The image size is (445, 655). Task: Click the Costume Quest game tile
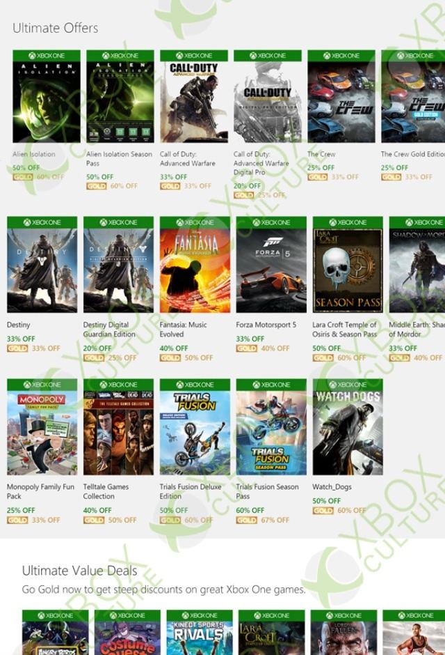pos(127,632)
